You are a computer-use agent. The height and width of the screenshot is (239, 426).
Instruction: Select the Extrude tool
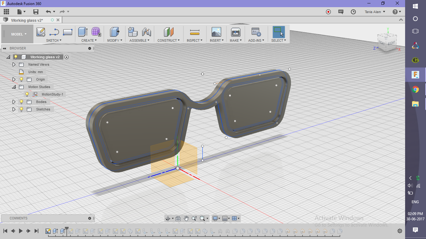[x=83, y=32]
